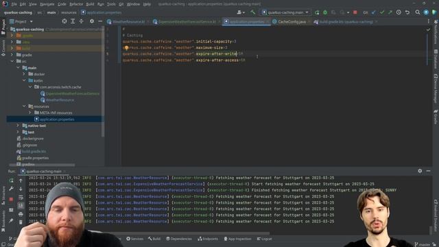
Task: Clear console with trash icon
Action: [x=21, y=222]
